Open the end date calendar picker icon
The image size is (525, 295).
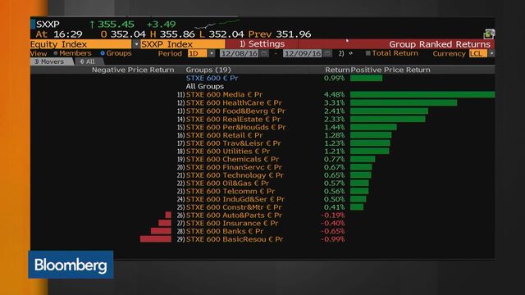point(327,53)
